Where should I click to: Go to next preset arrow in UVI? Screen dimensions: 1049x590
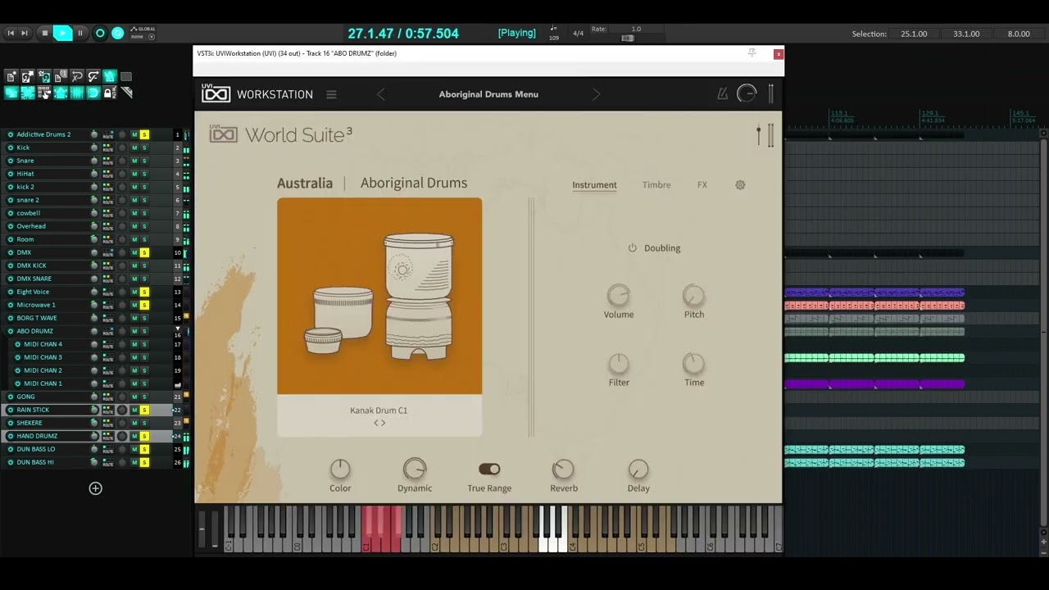[596, 94]
